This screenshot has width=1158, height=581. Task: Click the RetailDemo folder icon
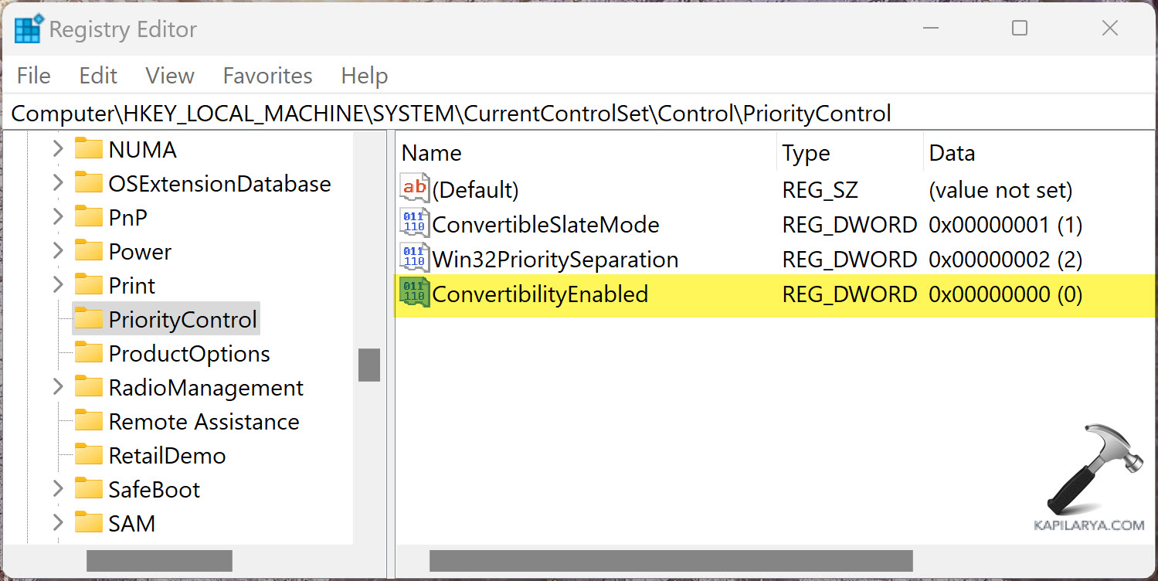[x=89, y=455]
